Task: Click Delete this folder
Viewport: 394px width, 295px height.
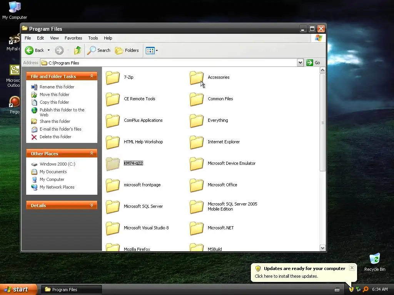Action: click(55, 137)
